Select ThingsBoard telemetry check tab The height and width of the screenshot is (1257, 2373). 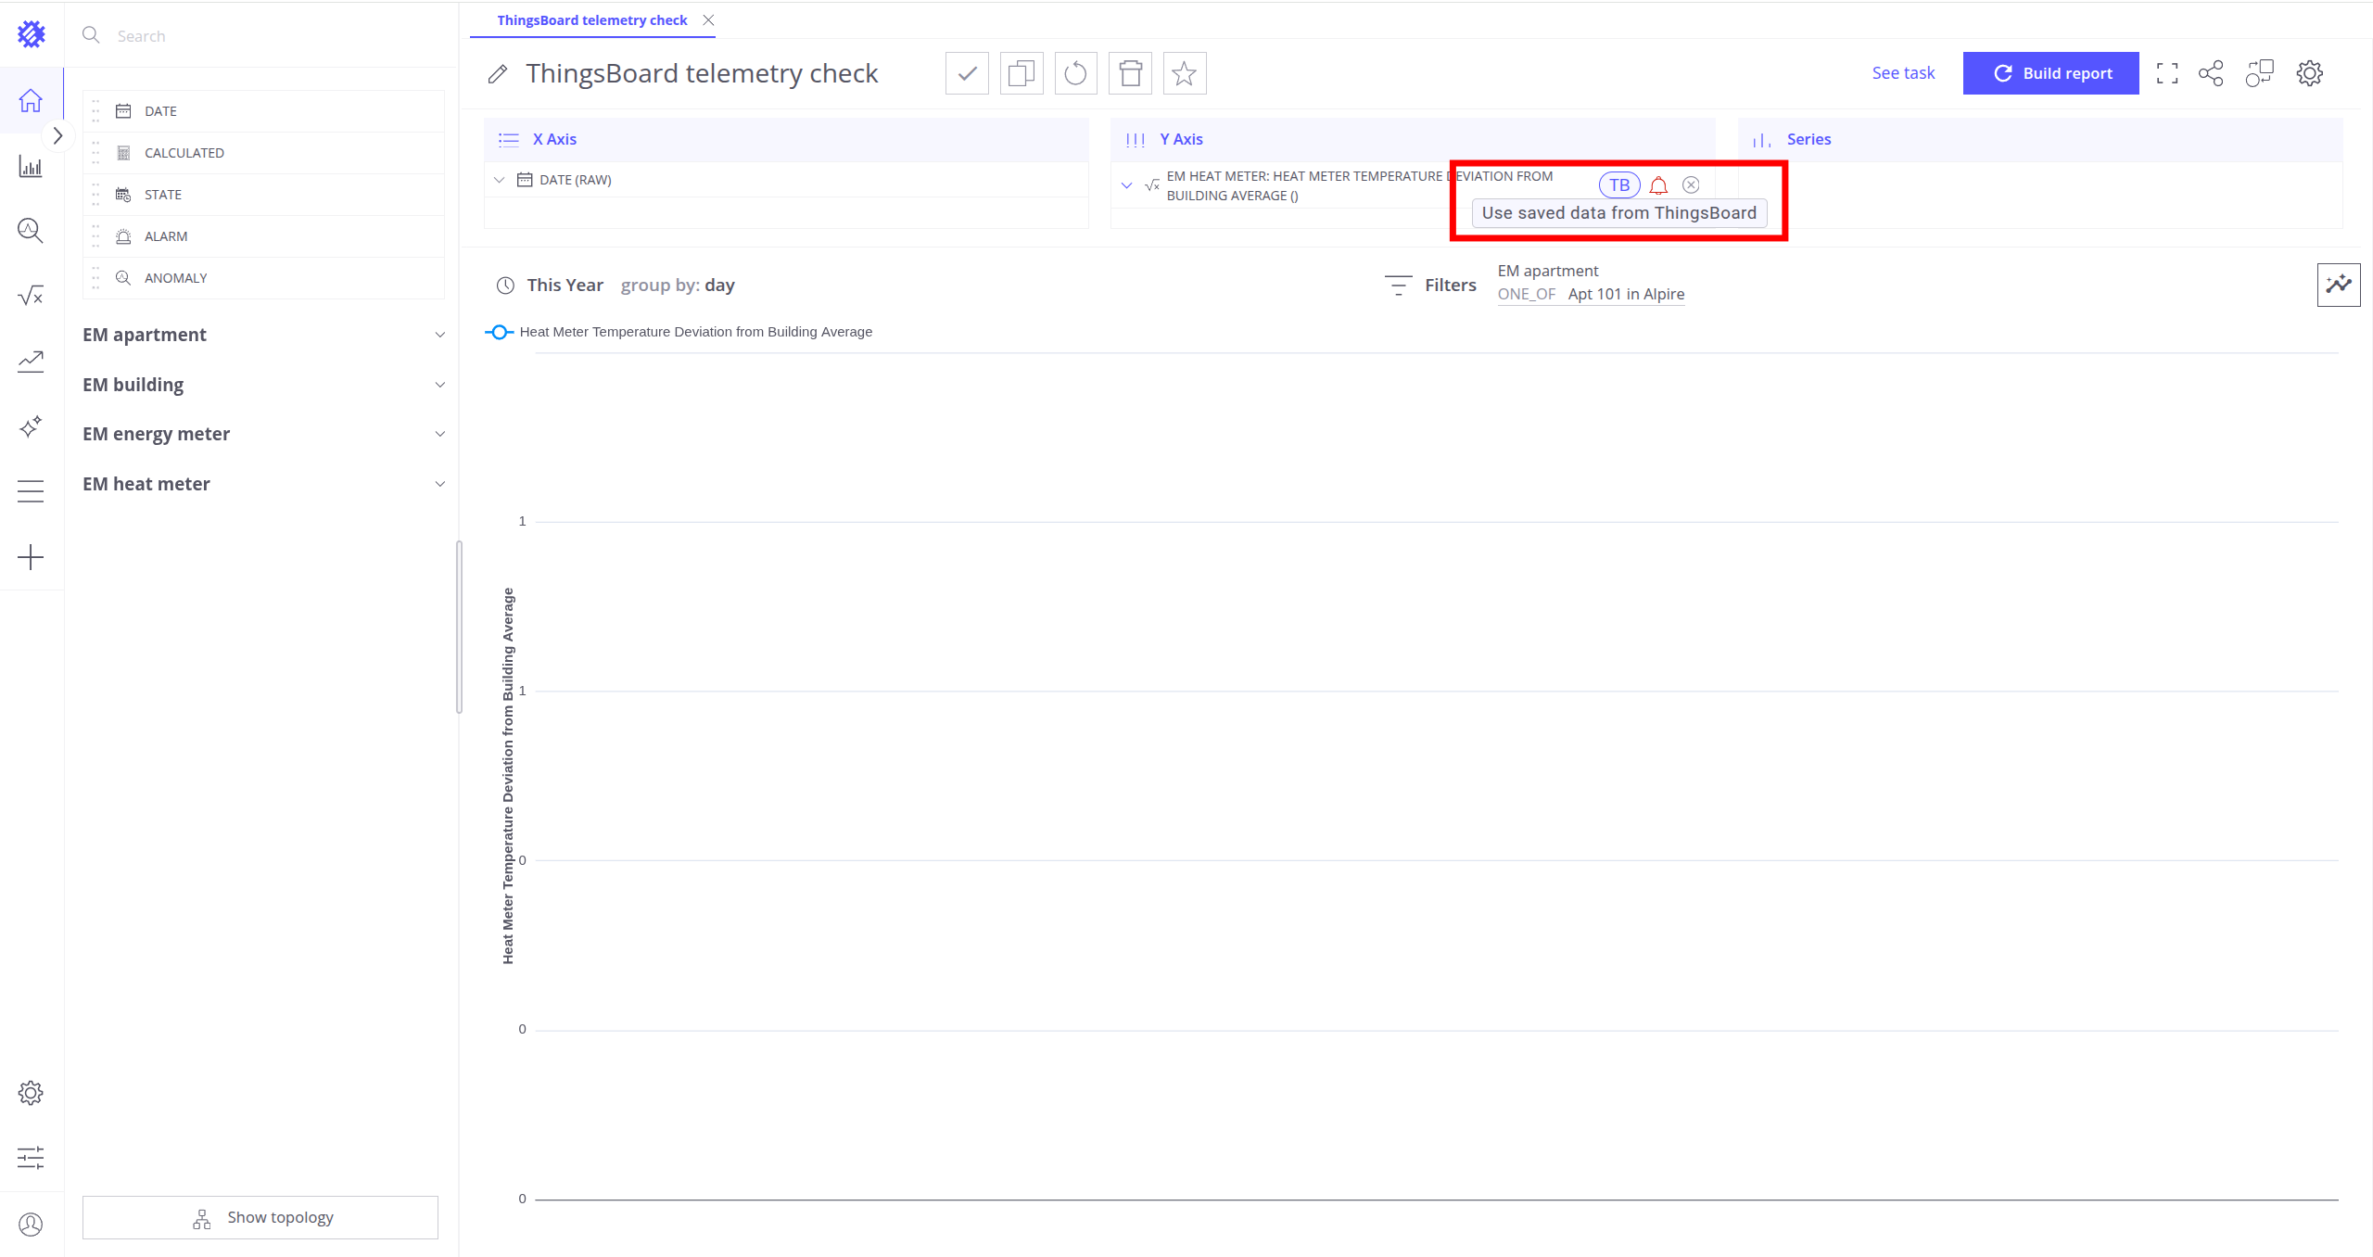[591, 20]
